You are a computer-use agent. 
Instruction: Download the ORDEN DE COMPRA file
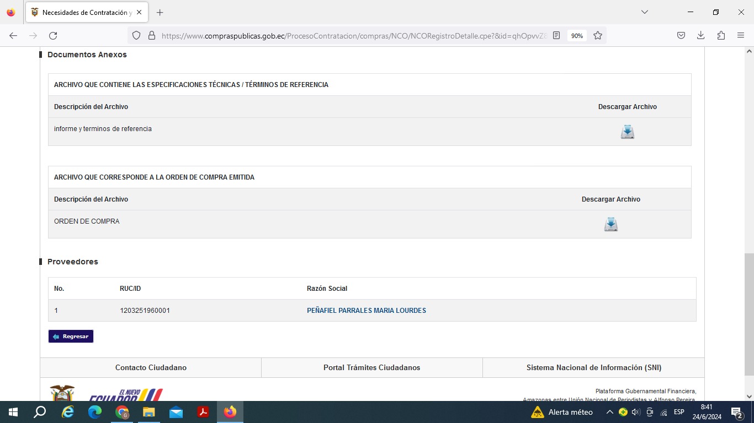610,225
